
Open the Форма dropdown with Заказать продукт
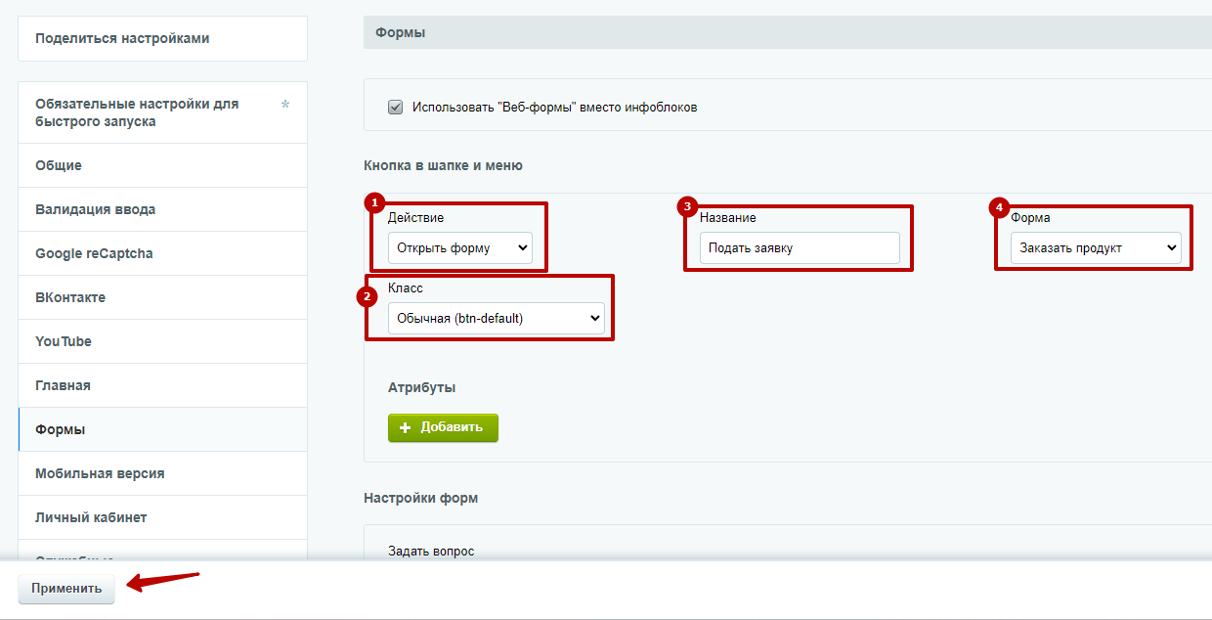point(1096,248)
